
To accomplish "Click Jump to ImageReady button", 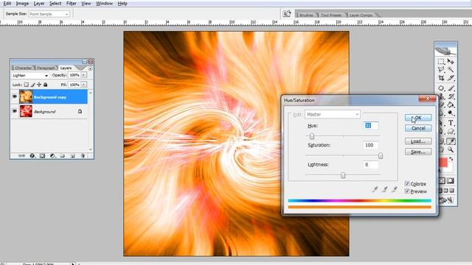I will [x=445, y=199].
